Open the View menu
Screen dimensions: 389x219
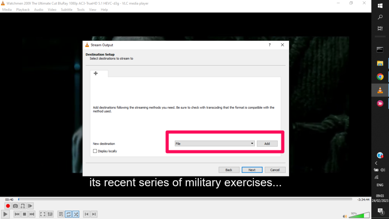(x=93, y=10)
